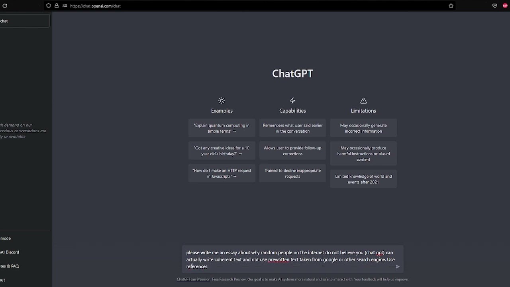Image resolution: width=510 pixels, height=287 pixels.
Task: Open the OpenAI Discord sidebar link
Action: pyautogui.click(x=25, y=252)
